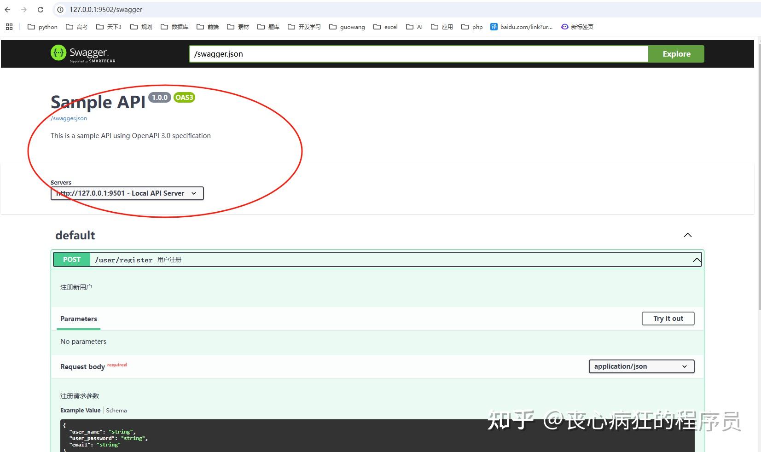
Task: Open the 规划 bookmark folder
Action: click(x=141, y=27)
